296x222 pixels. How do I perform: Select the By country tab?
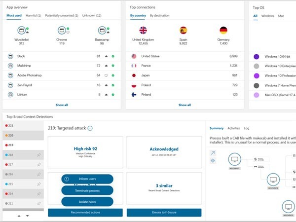point(138,15)
